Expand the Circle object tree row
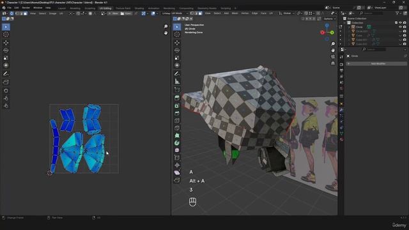Image resolution: width=409 pixels, height=230 pixels. coord(349,27)
